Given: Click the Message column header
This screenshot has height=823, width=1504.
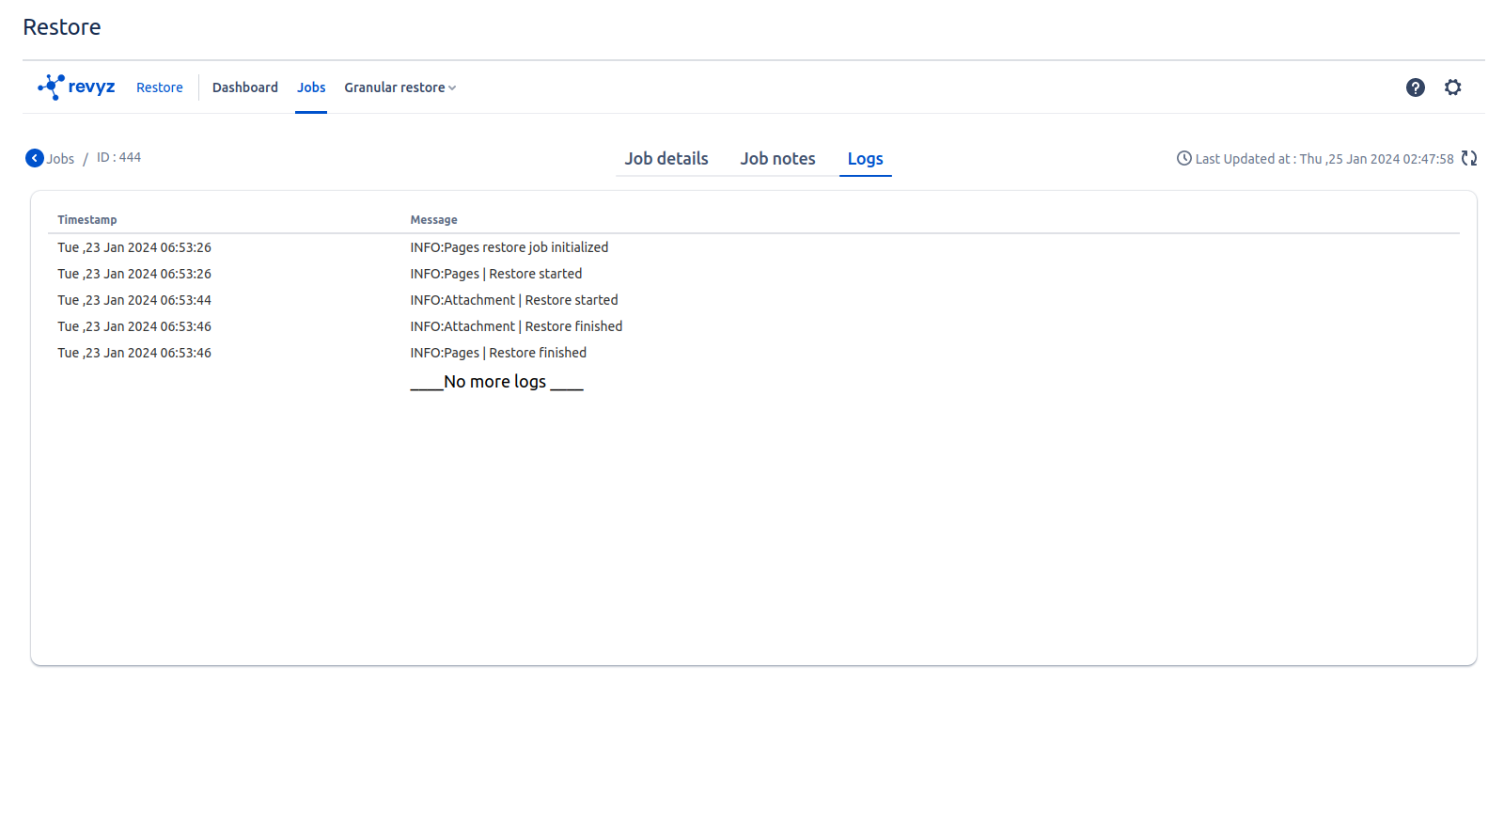Looking at the screenshot, I should pyautogui.click(x=433, y=220).
